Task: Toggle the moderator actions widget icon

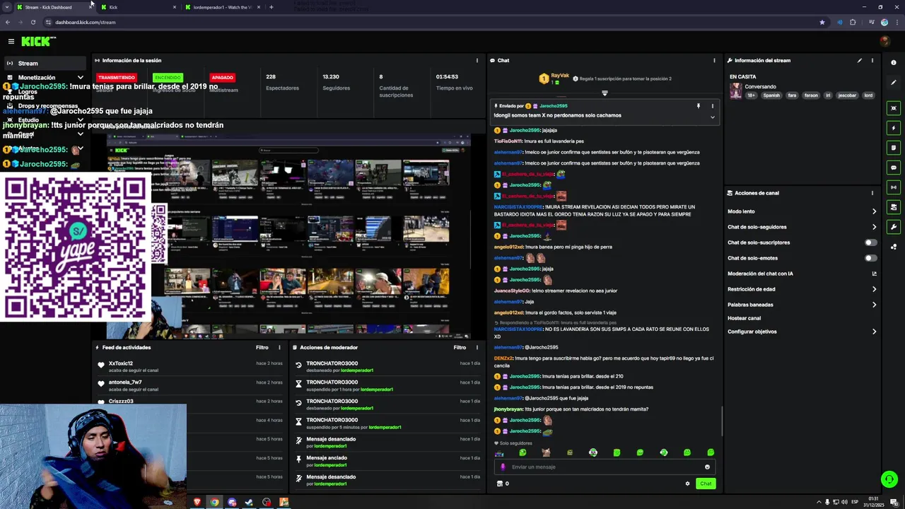Action: click(x=894, y=207)
